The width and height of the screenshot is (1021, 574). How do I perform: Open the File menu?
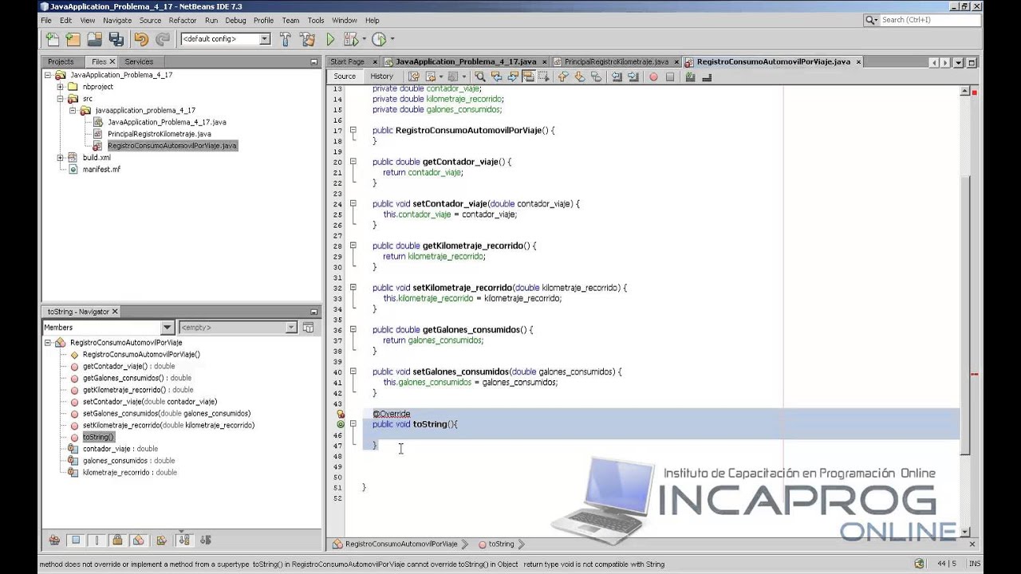pos(46,20)
